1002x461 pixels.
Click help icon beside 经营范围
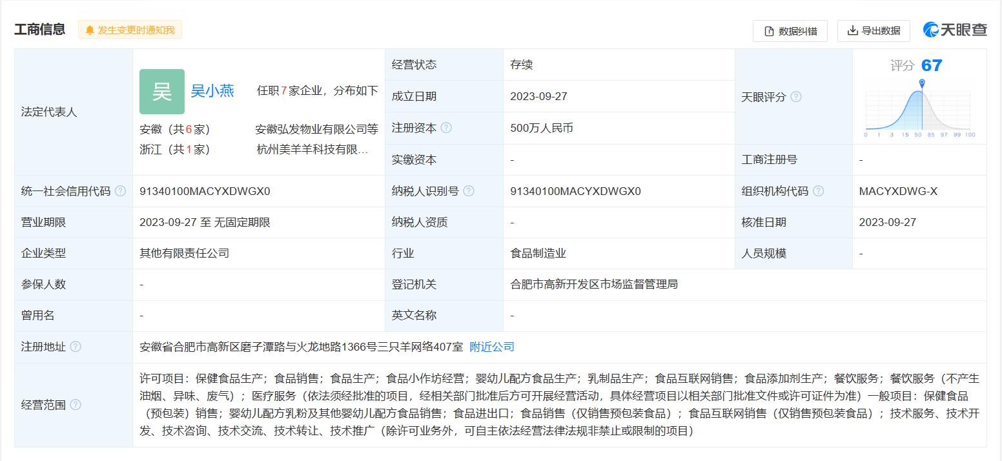[76, 405]
